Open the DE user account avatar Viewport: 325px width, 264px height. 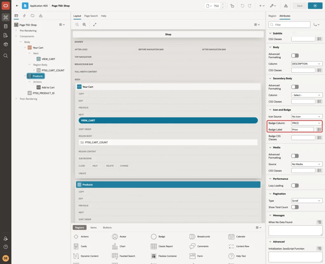(x=6, y=258)
